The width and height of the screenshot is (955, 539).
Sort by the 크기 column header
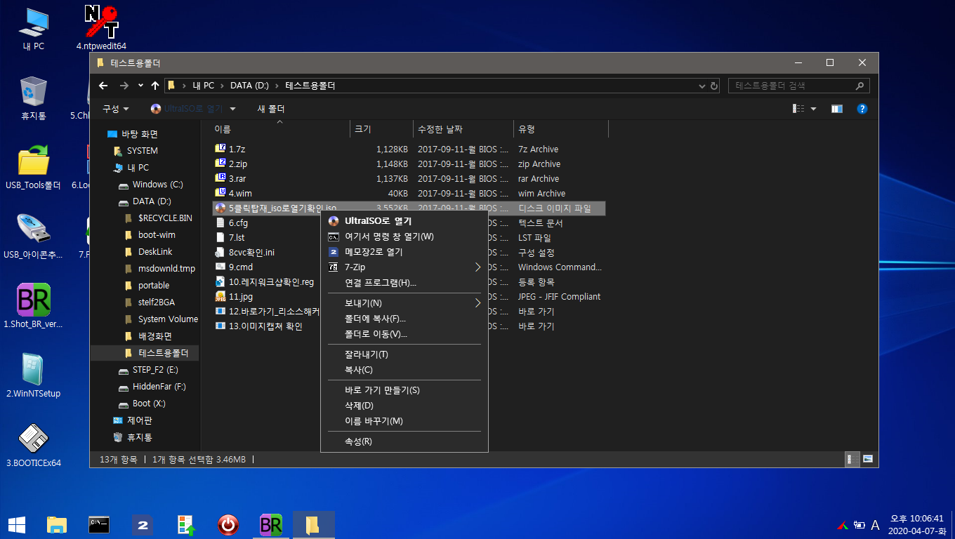pyautogui.click(x=381, y=129)
